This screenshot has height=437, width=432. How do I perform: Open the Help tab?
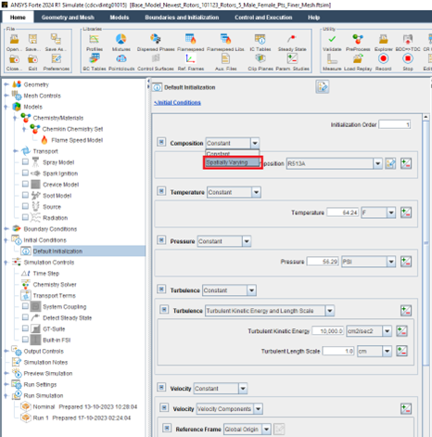(x=313, y=18)
